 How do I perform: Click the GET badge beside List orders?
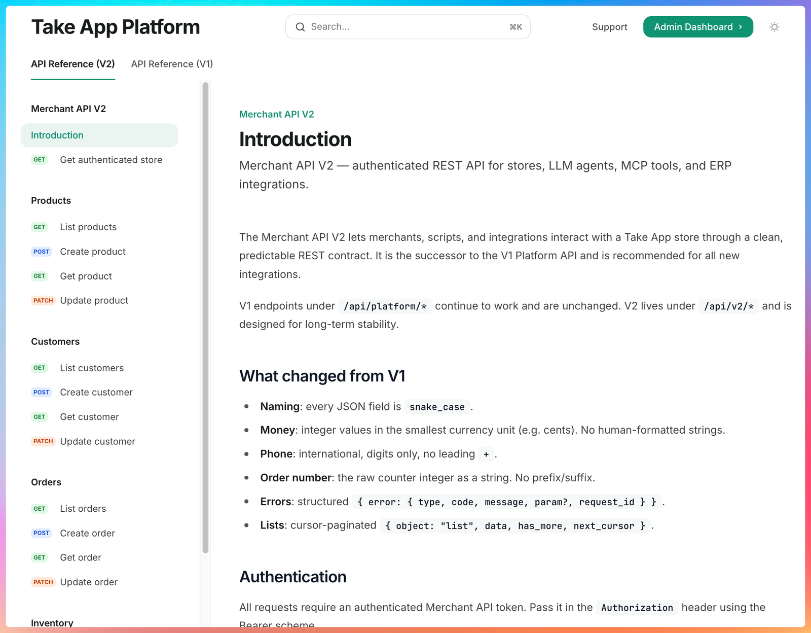(40, 509)
